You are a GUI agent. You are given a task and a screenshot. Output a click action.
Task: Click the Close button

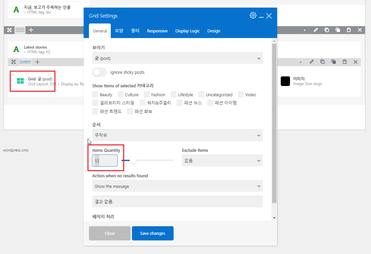(x=110, y=233)
